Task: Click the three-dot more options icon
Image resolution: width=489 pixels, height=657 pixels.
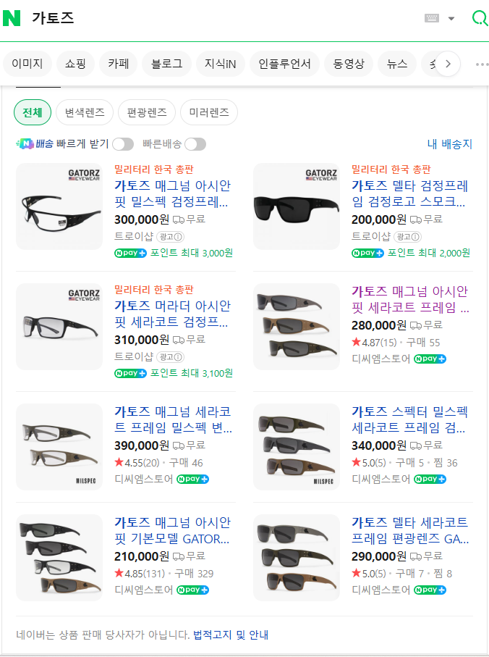Action: click(x=481, y=64)
